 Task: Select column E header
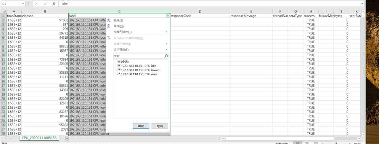point(251,11)
